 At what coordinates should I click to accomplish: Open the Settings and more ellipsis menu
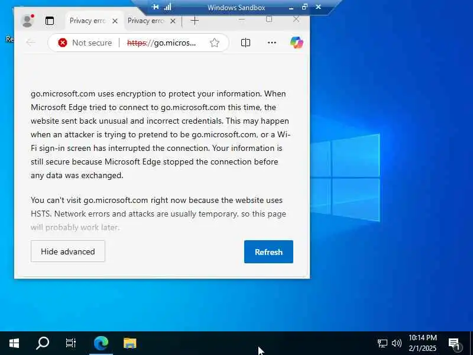[272, 43]
